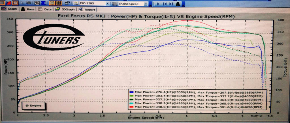This screenshot has height=123, width=290.
Task: Open toolbar overflow arrow after Engine Speed
Action: (x=150, y=5)
